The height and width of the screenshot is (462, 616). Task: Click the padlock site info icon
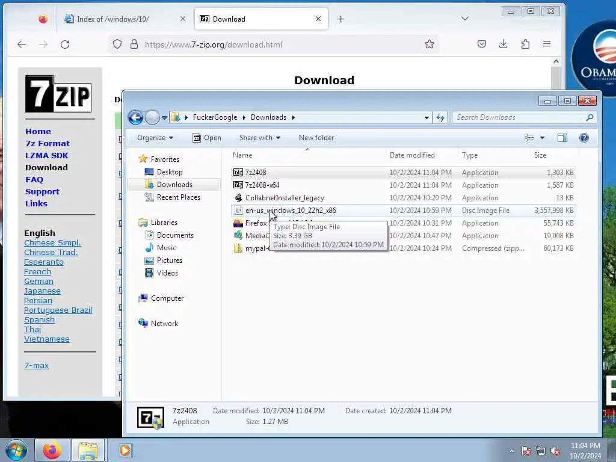coord(134,44)
